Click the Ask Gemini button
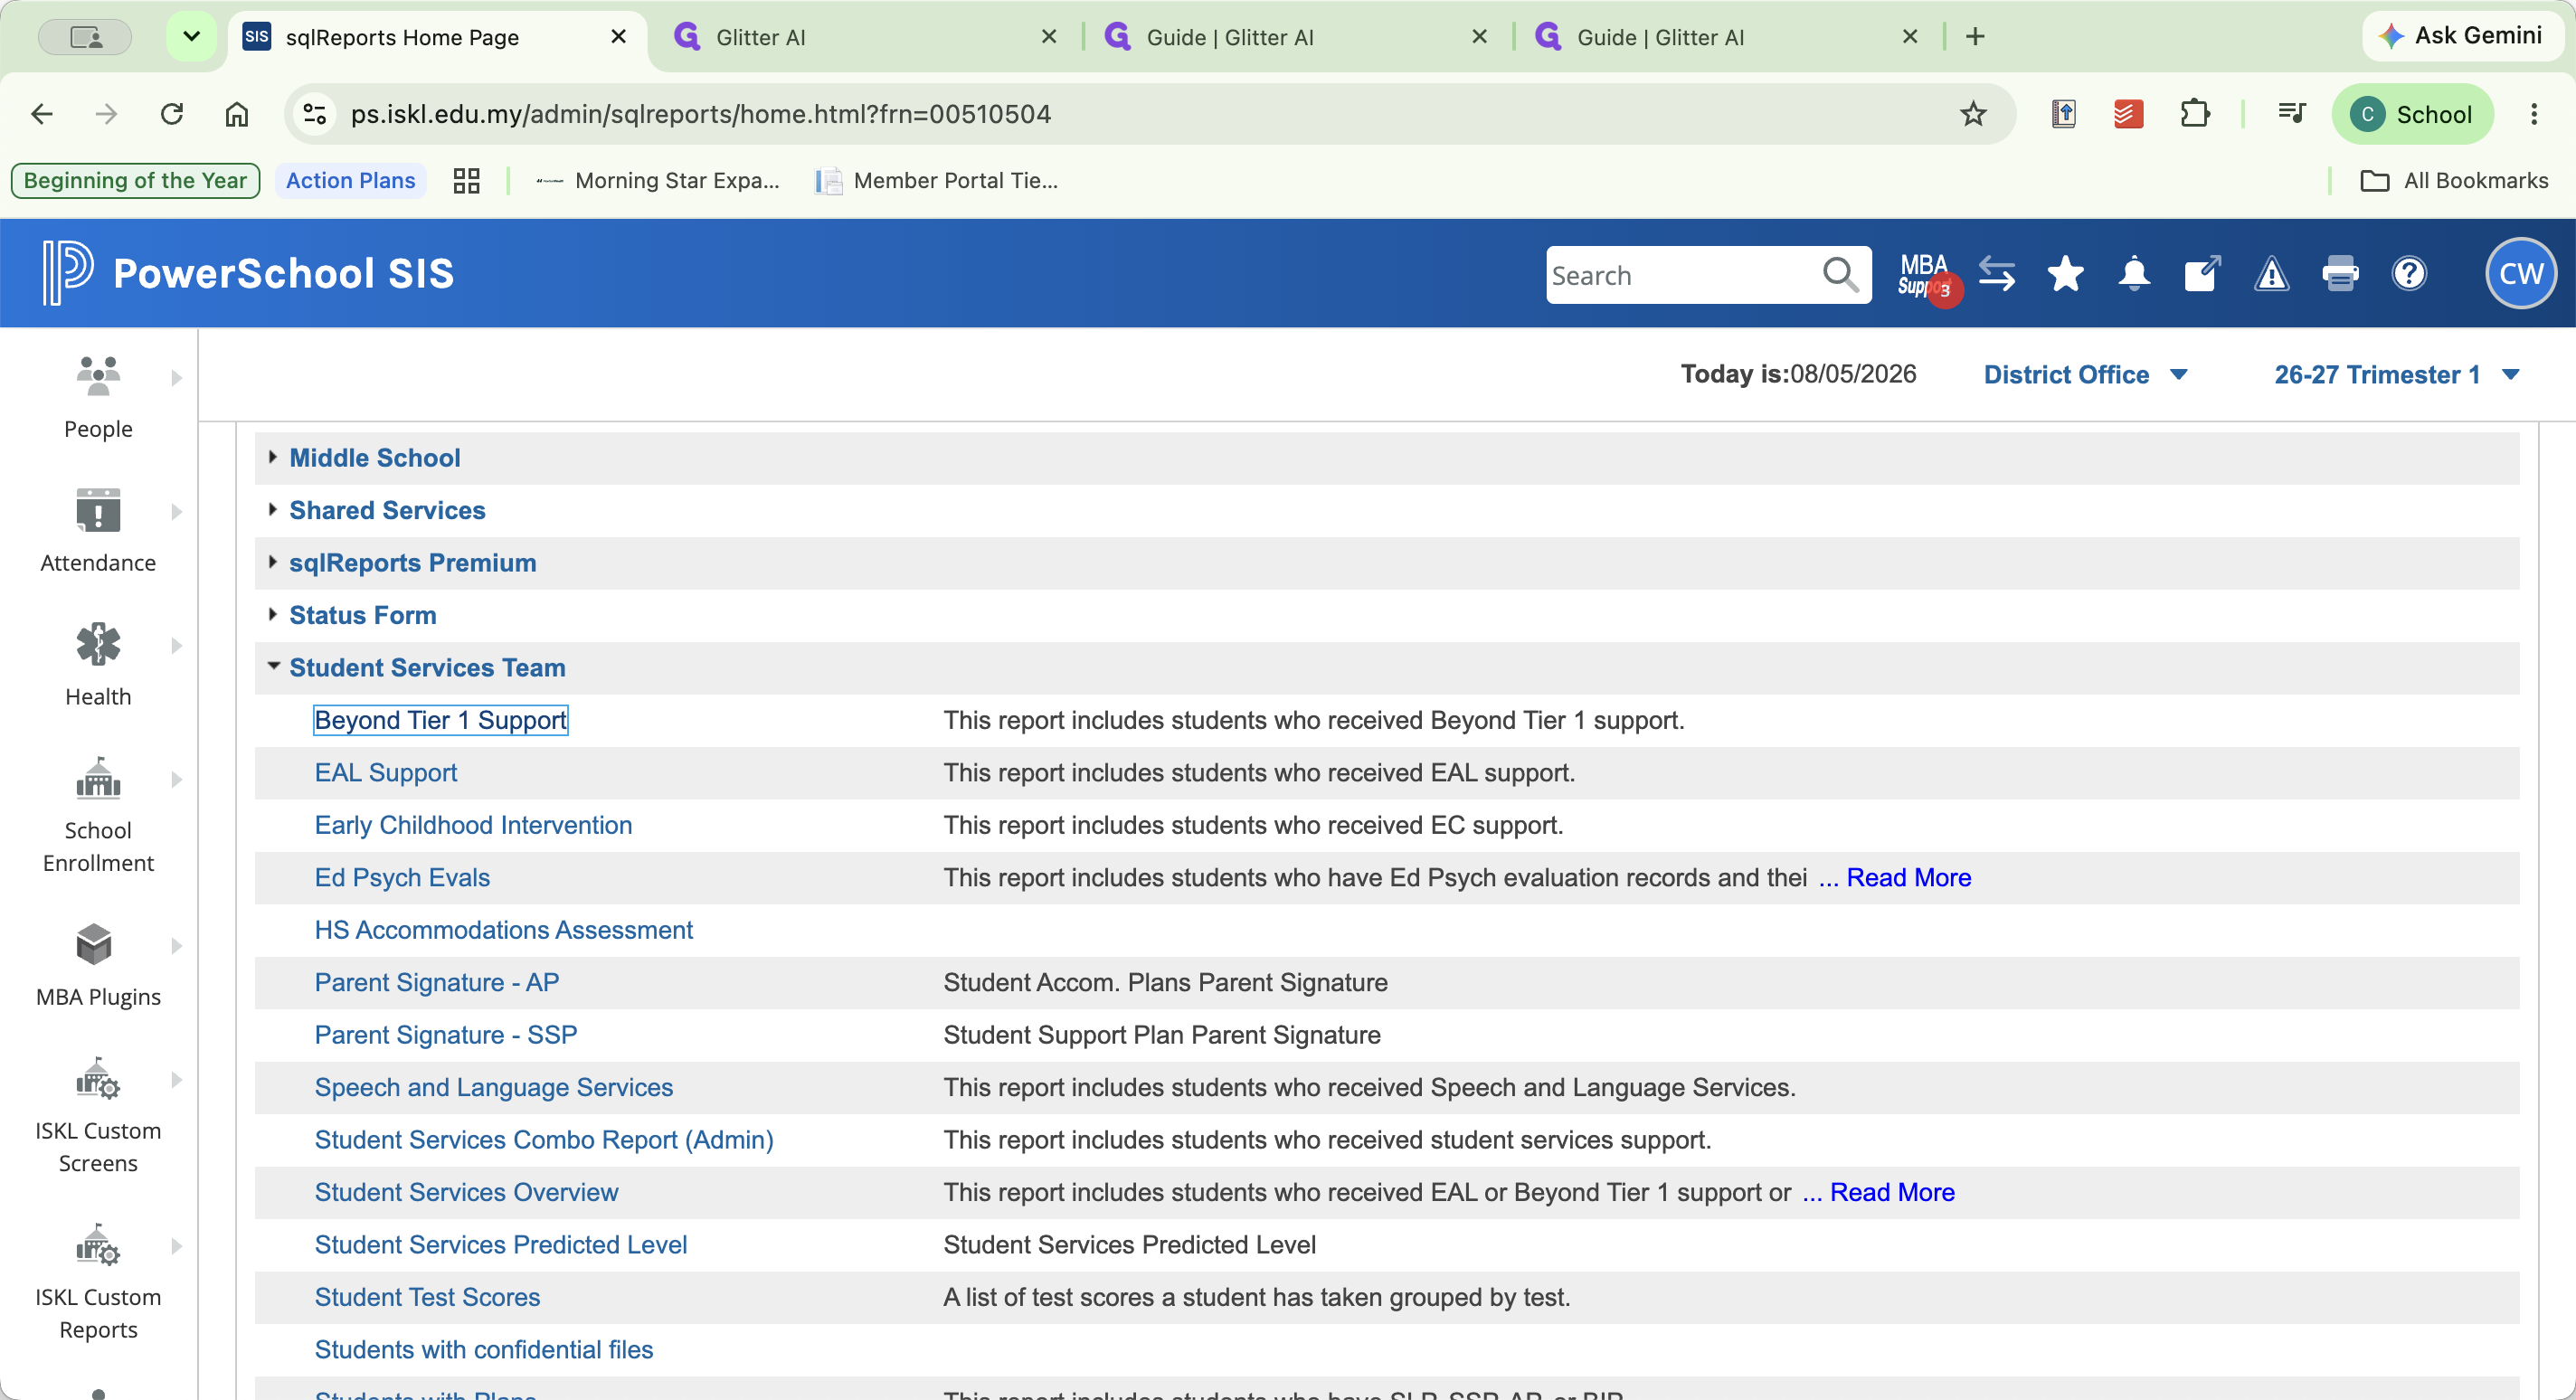Image resolution: width=2576 pixels, height=1400 pixels. (2462, 36)
